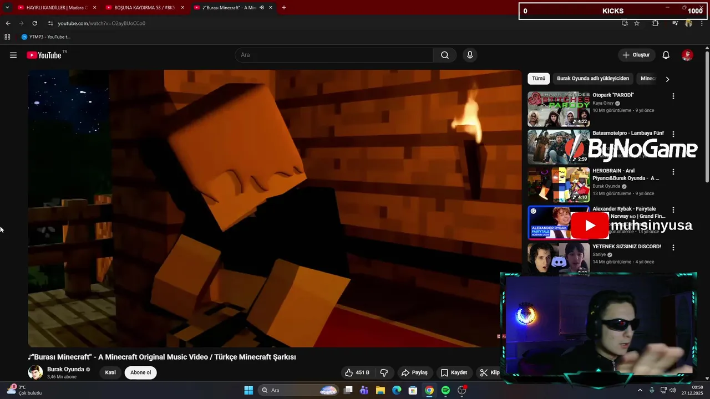Start voice search with the microphone icon
Image resolution: width=710 pixels, height=399 pixels.
(x=470, y=55)
